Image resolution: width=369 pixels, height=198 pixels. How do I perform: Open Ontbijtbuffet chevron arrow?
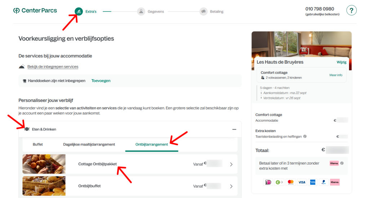tap(231, 186)
